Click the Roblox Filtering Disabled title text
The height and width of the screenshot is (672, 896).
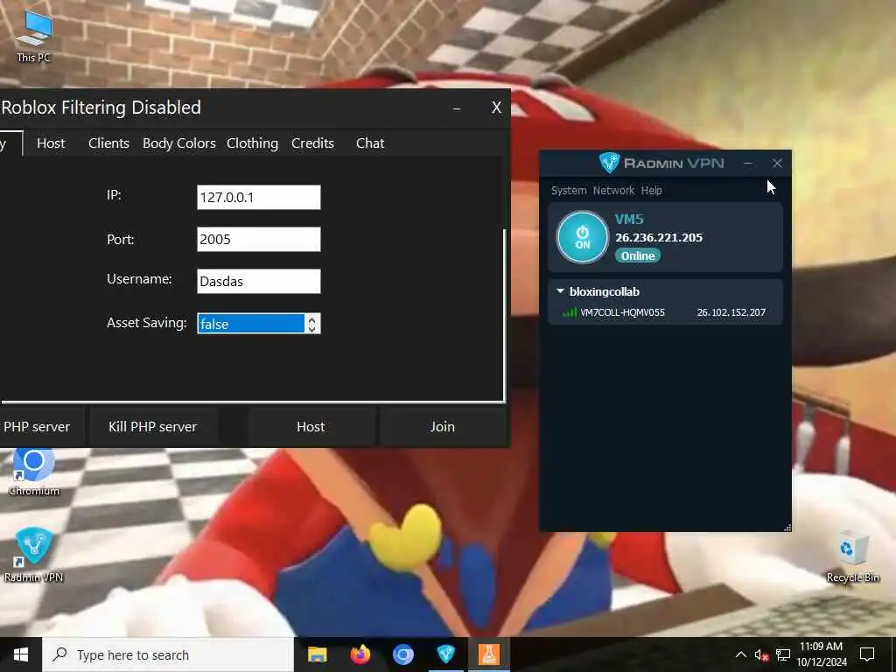pos(101,108)
